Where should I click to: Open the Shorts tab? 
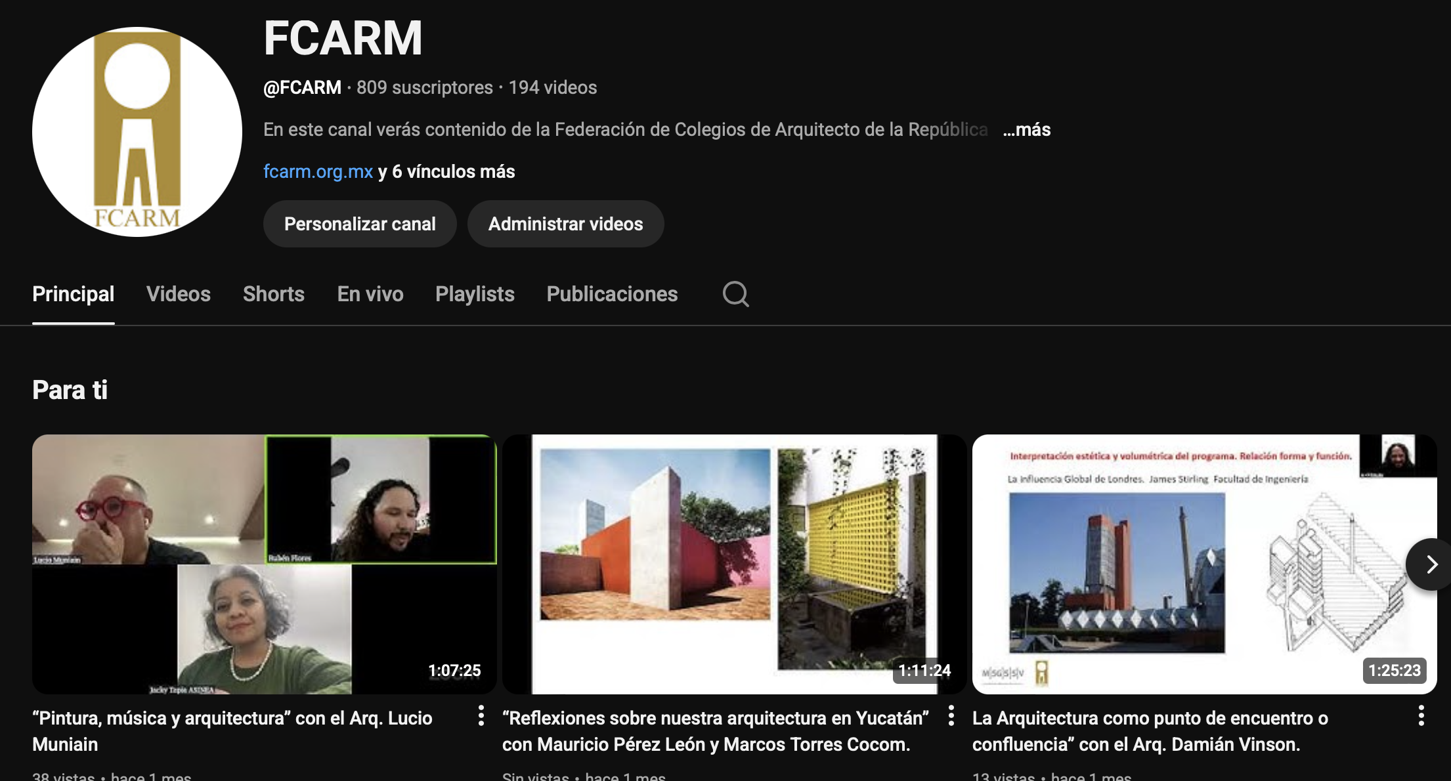[x=274, y=294]
